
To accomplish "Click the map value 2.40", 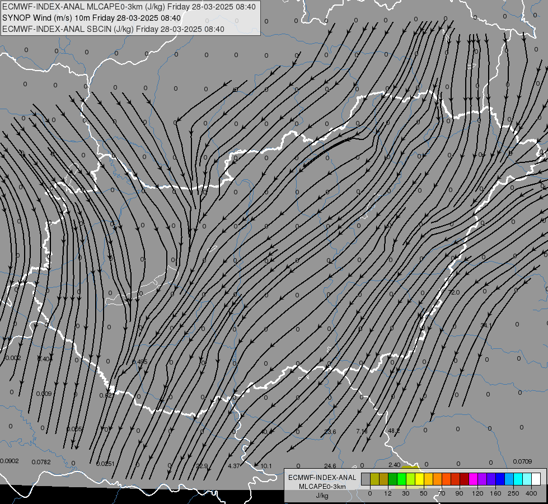I will pos(394,465).
